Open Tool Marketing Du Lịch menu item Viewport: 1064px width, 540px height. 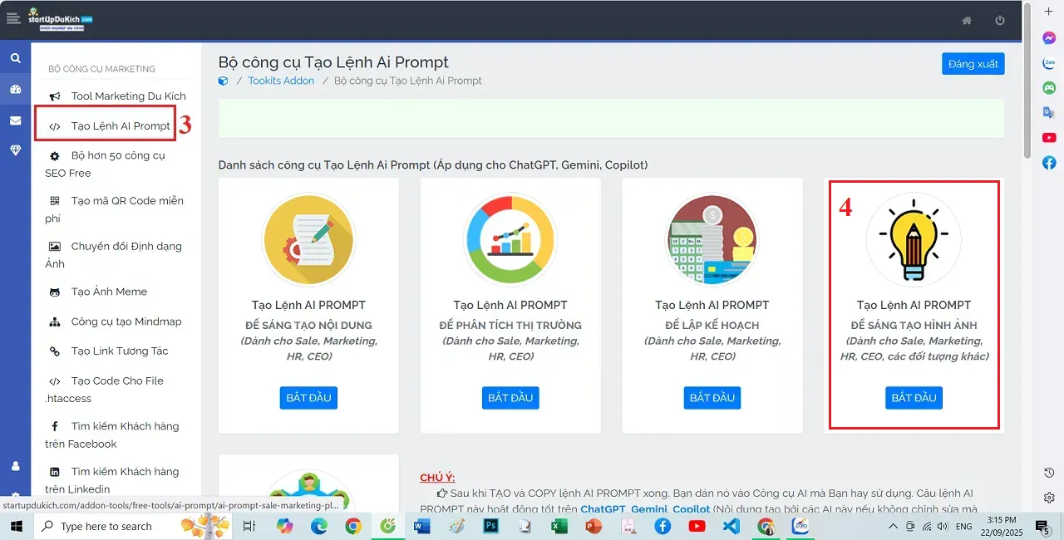point(128,96)
